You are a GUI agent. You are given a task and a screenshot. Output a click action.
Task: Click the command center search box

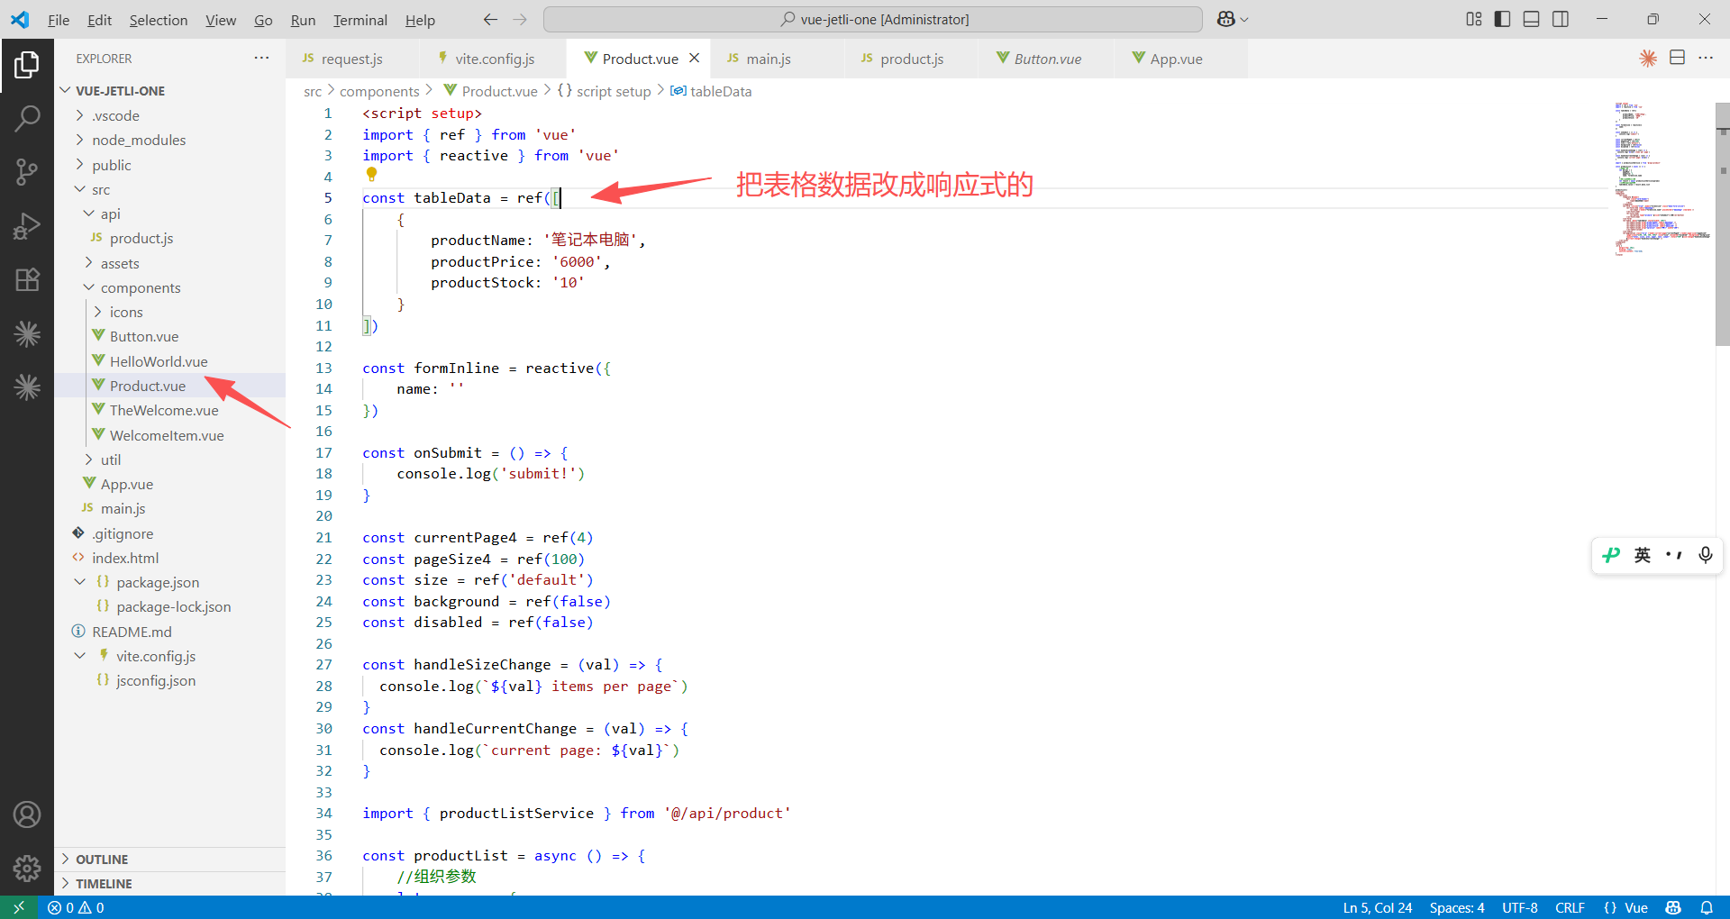[872, 19]
